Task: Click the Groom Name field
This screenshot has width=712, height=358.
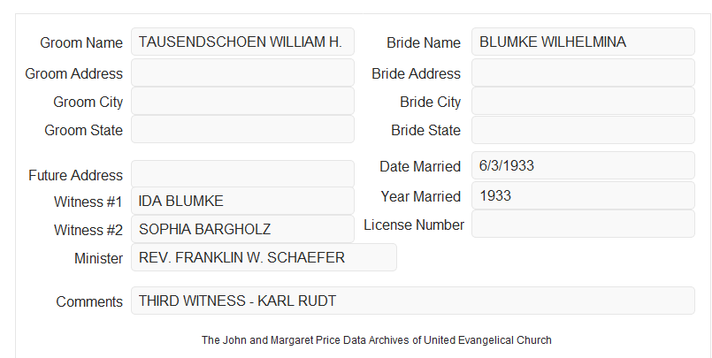Action: point(242,42)
